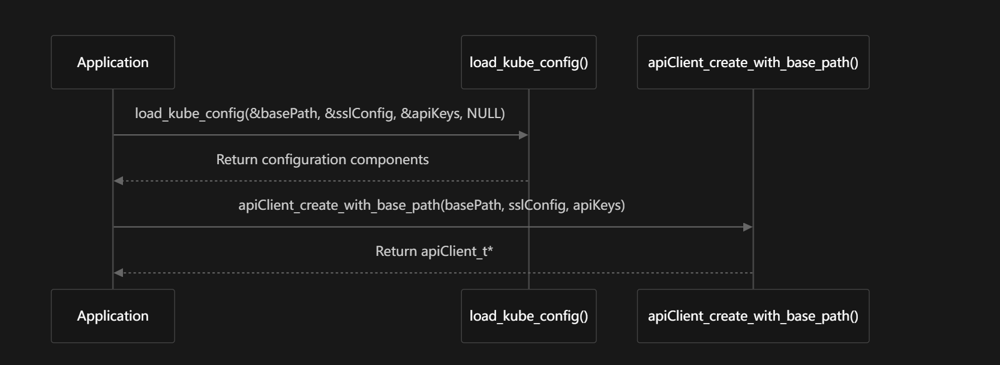Click arrowhead pointing into load_kube_config() lifeline
Image resolution: width=1000 pixels, height=365 pixels.
pyautogui.click(x=524, y=135)
